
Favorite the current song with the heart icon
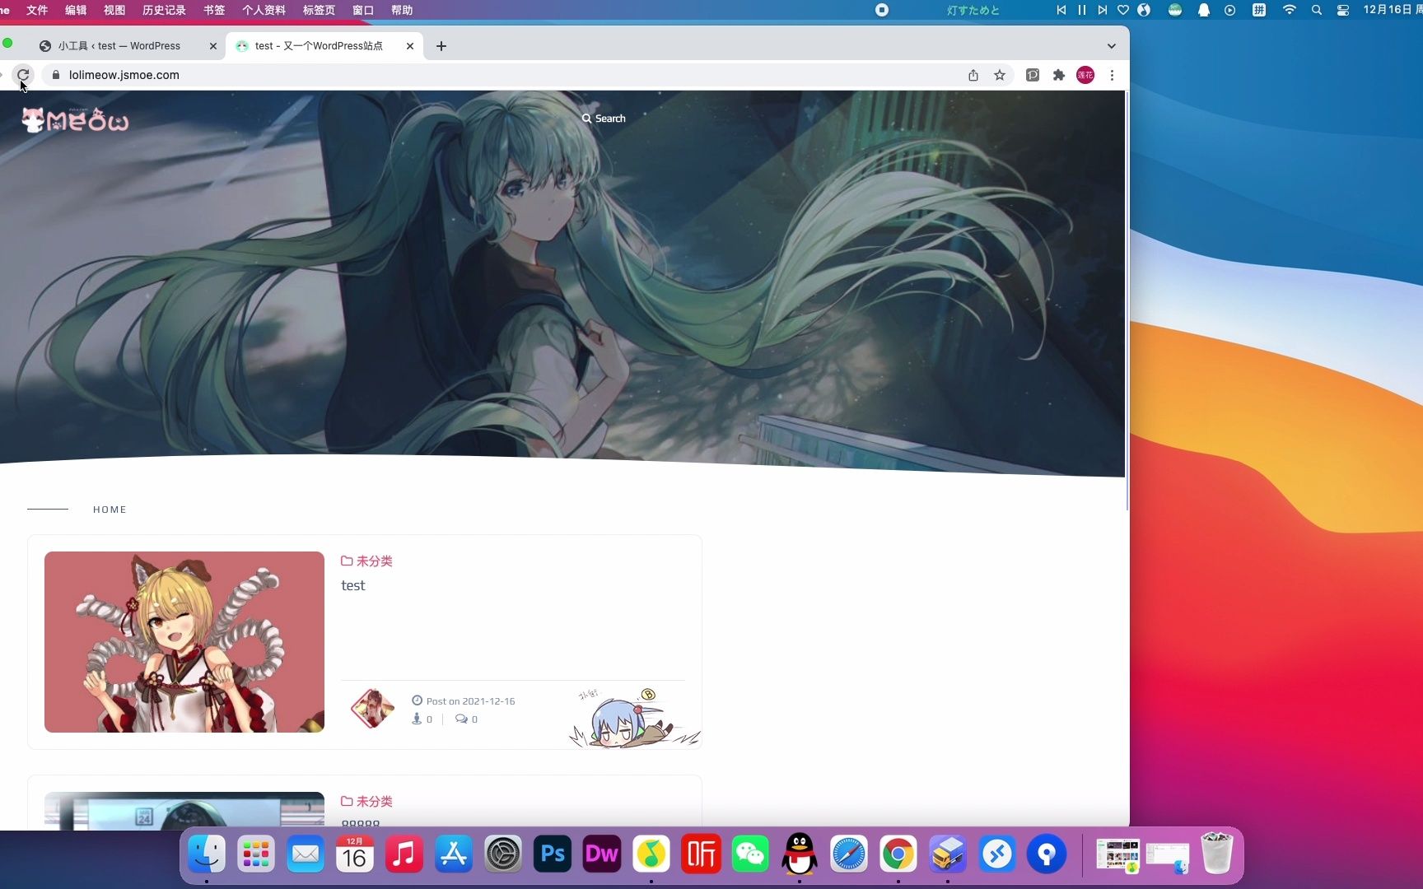coord(1123,10)
